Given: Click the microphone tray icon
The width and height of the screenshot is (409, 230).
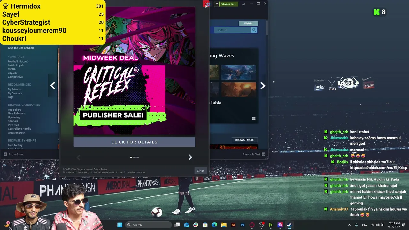Looking at the screenshot, I should coord(356,225).
